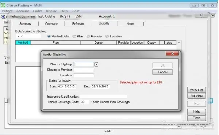Click the Provider column header

pyautogui.click(x=123, y=42)
